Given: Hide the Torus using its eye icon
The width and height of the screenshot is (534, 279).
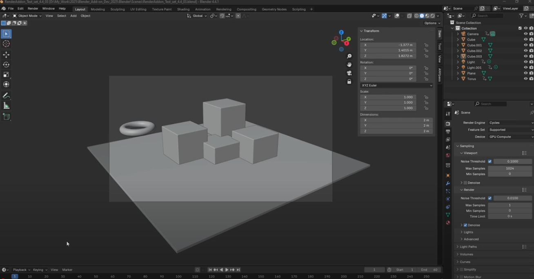Looking at the screenshot, I should coord(526,79).
